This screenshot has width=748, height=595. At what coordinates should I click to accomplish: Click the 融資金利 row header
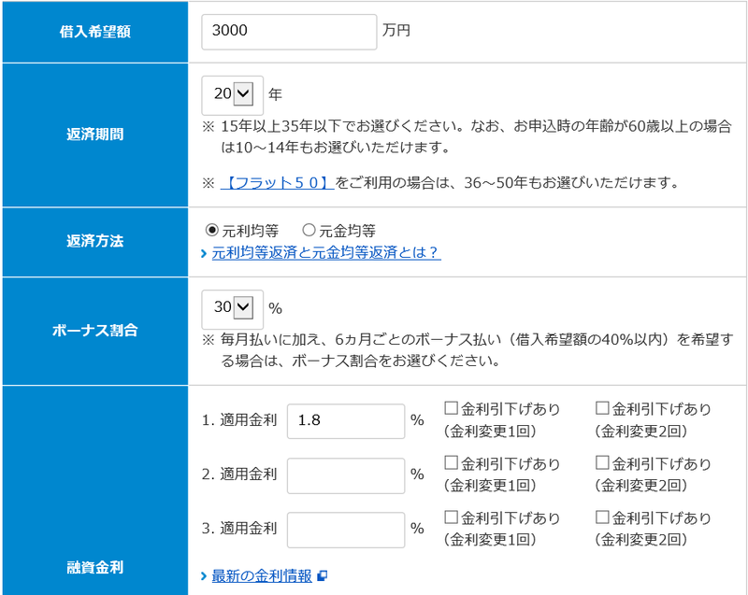(x=95, y=490)
